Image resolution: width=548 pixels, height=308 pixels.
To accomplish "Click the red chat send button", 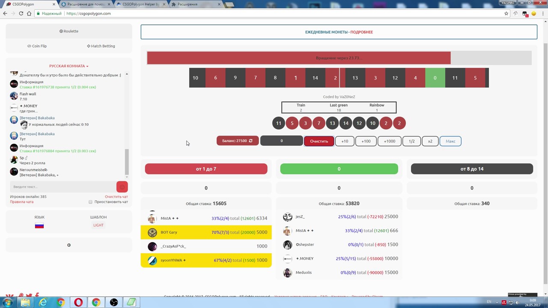I will point(122,187).
